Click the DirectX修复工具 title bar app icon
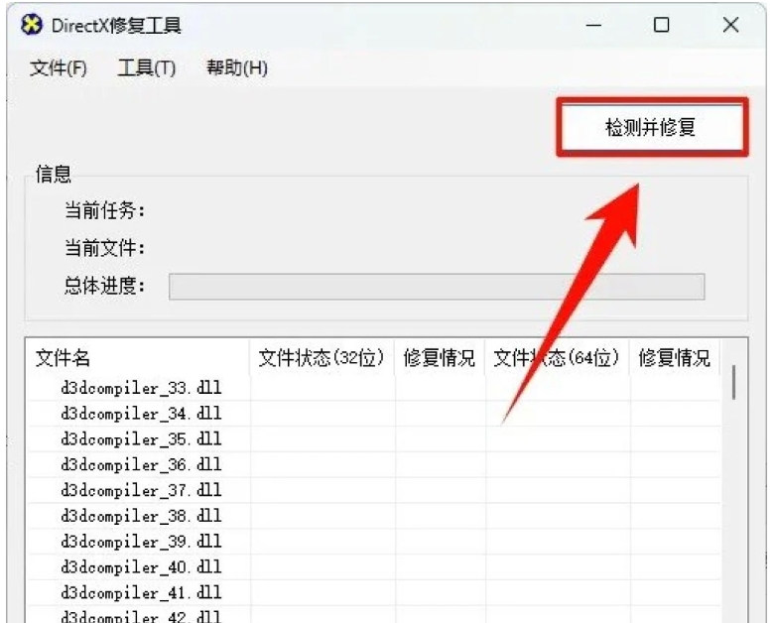 (x=33, y=26)
